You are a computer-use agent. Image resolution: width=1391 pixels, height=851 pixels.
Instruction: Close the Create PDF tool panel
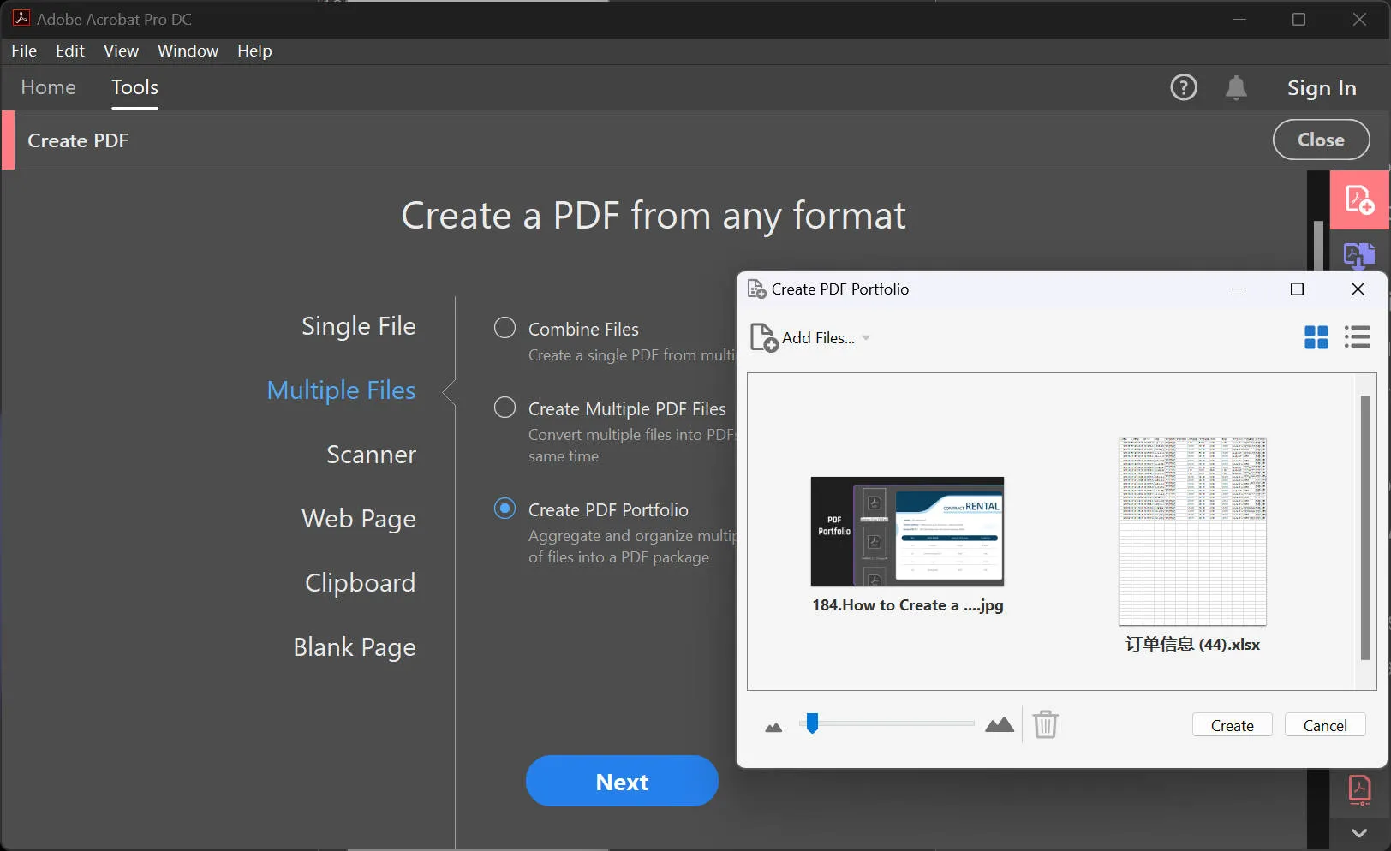click(x=1321, y=140)
